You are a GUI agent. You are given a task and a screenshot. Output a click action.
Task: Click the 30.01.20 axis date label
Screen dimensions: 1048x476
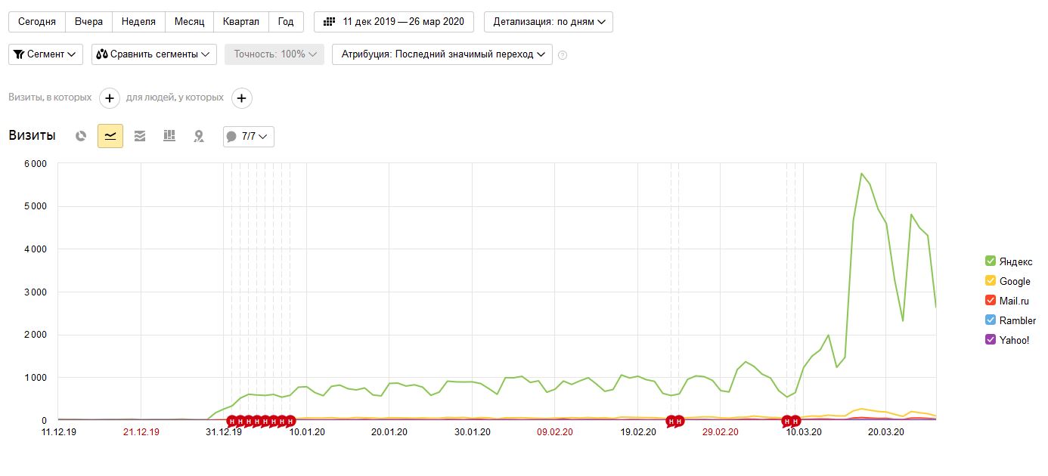pos(472,433)
